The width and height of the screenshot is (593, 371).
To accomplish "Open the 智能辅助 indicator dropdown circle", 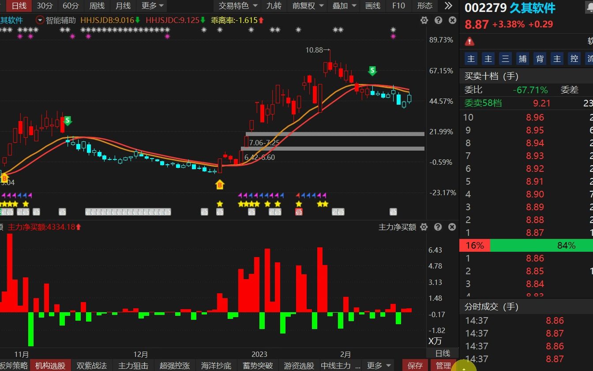I will [40, 20].
